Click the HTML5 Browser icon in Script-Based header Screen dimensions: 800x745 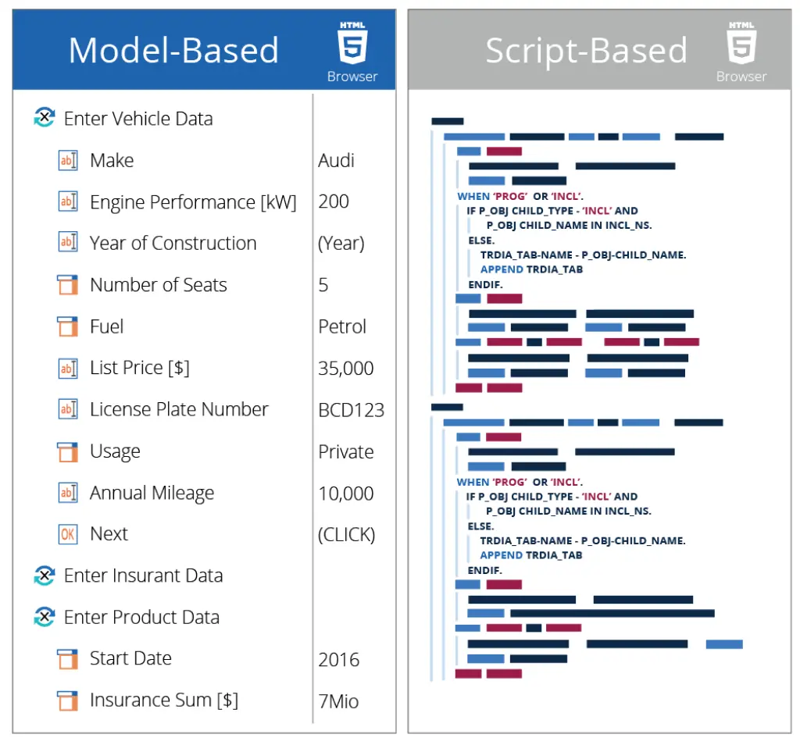coord(741,50)
